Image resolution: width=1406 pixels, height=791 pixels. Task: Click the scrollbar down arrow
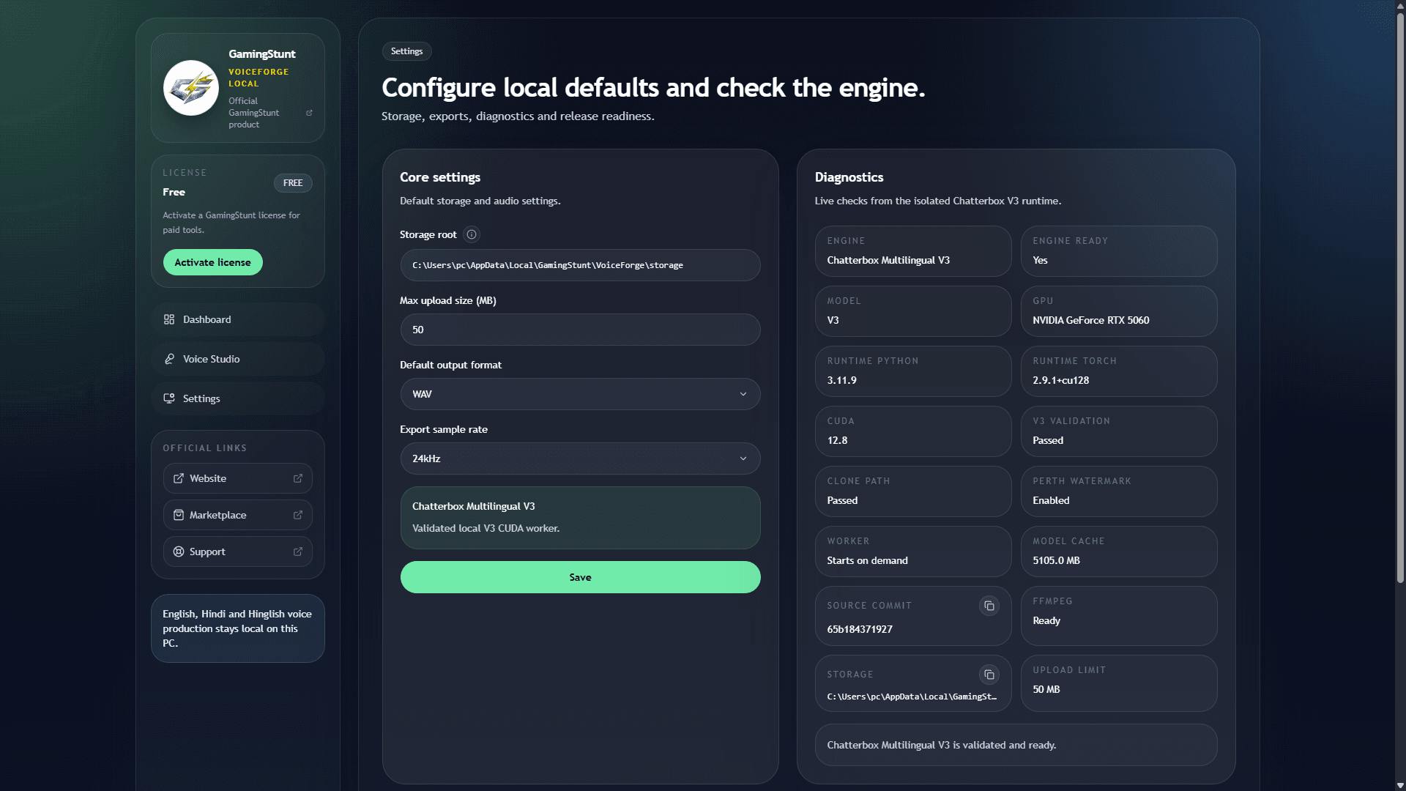tap(1400, 785)
